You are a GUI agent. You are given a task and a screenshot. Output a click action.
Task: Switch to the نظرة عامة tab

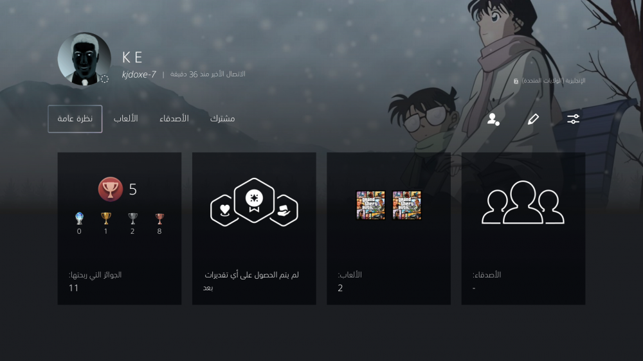click(75, 119)
